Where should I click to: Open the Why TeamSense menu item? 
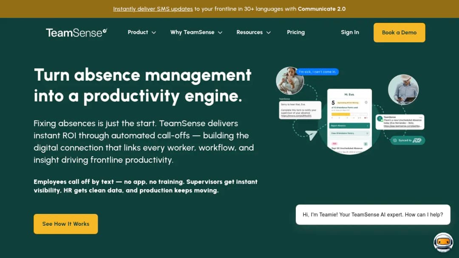193,32
